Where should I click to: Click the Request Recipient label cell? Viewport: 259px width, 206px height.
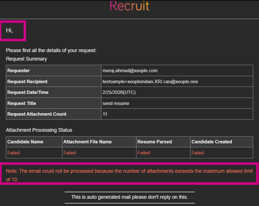(27, 82)
